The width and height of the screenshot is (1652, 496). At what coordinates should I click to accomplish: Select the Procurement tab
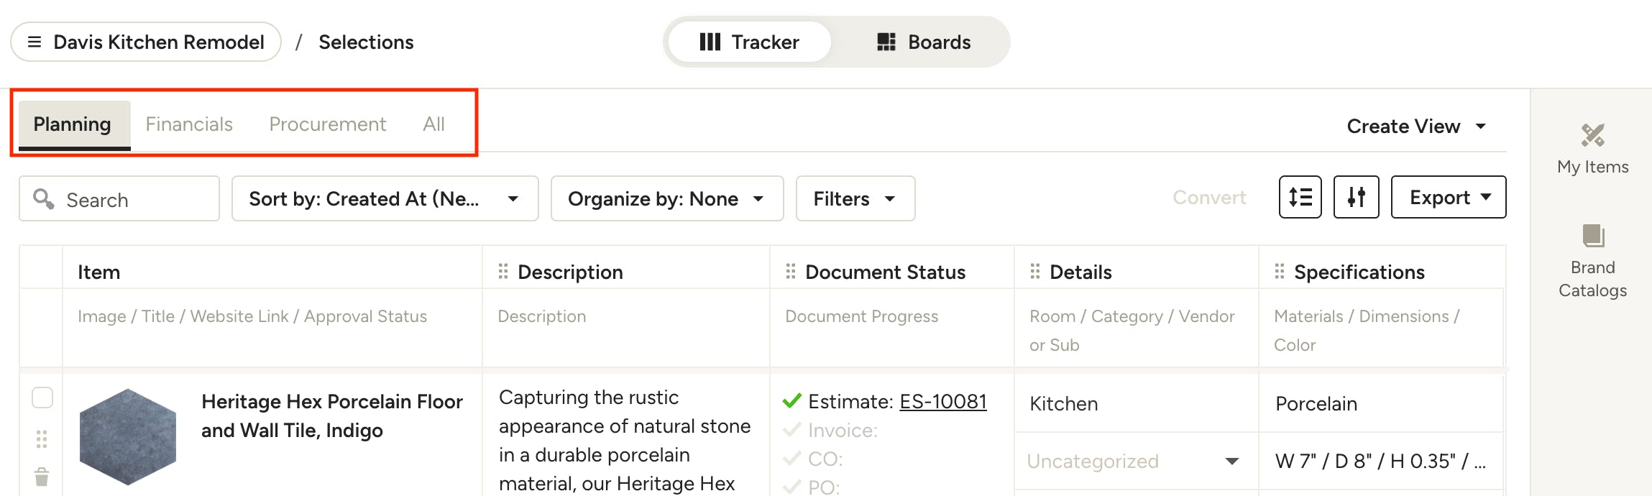[327, 124]
